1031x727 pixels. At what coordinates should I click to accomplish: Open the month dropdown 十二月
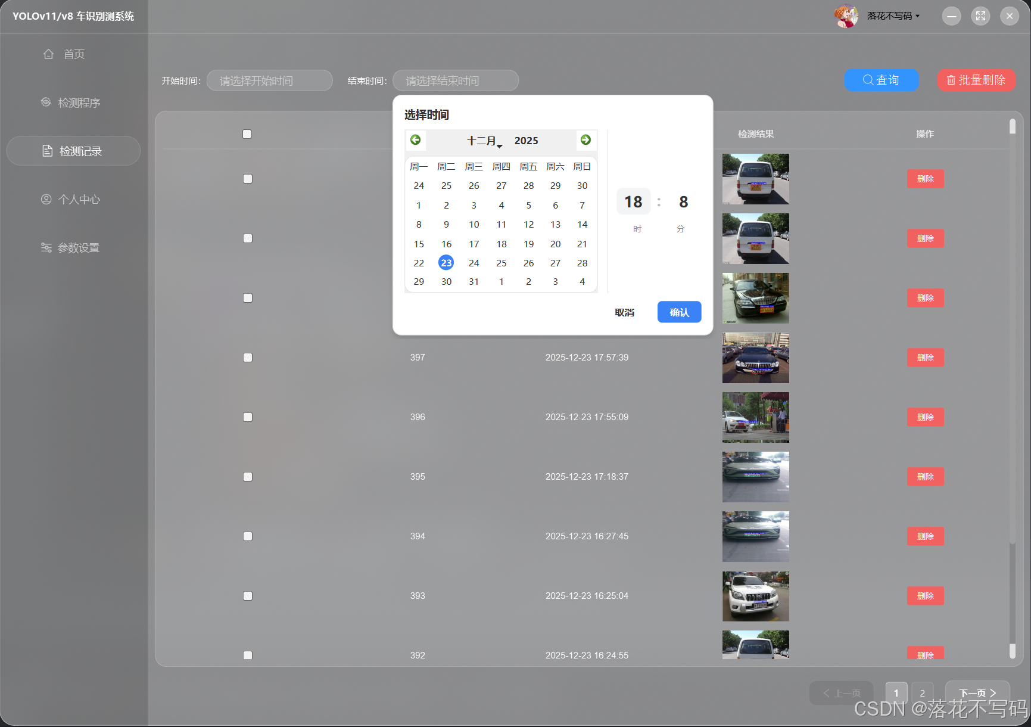[484, 141]
